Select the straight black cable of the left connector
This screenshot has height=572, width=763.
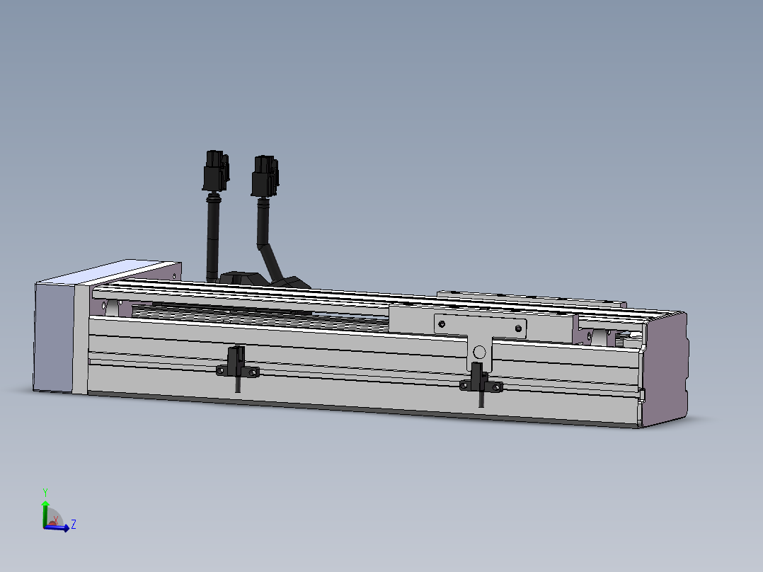(212, 239)
